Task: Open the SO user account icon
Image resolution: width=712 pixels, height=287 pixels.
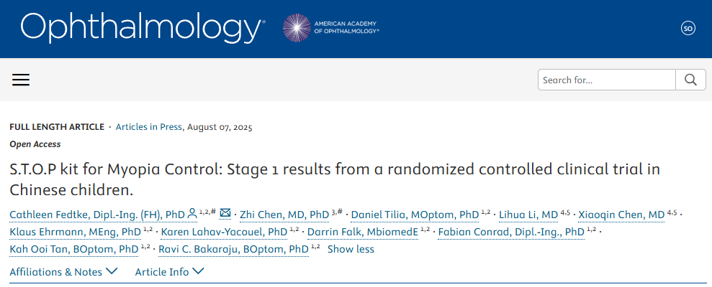Action: [688, 28]
